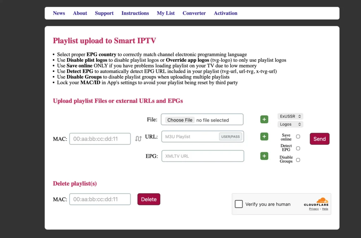This screenshot has width=361, height=238.
Task: Open the ExUSSR country dropdown
Action: 290,116
